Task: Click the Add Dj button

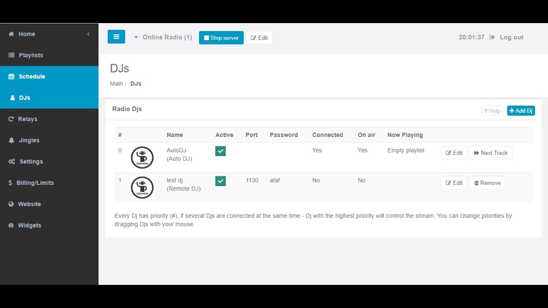Action: (x=521, y=111)
